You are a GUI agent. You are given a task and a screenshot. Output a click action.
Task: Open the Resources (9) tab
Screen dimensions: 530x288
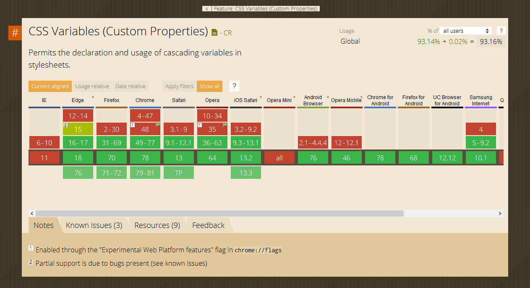[x=157, y=225]
